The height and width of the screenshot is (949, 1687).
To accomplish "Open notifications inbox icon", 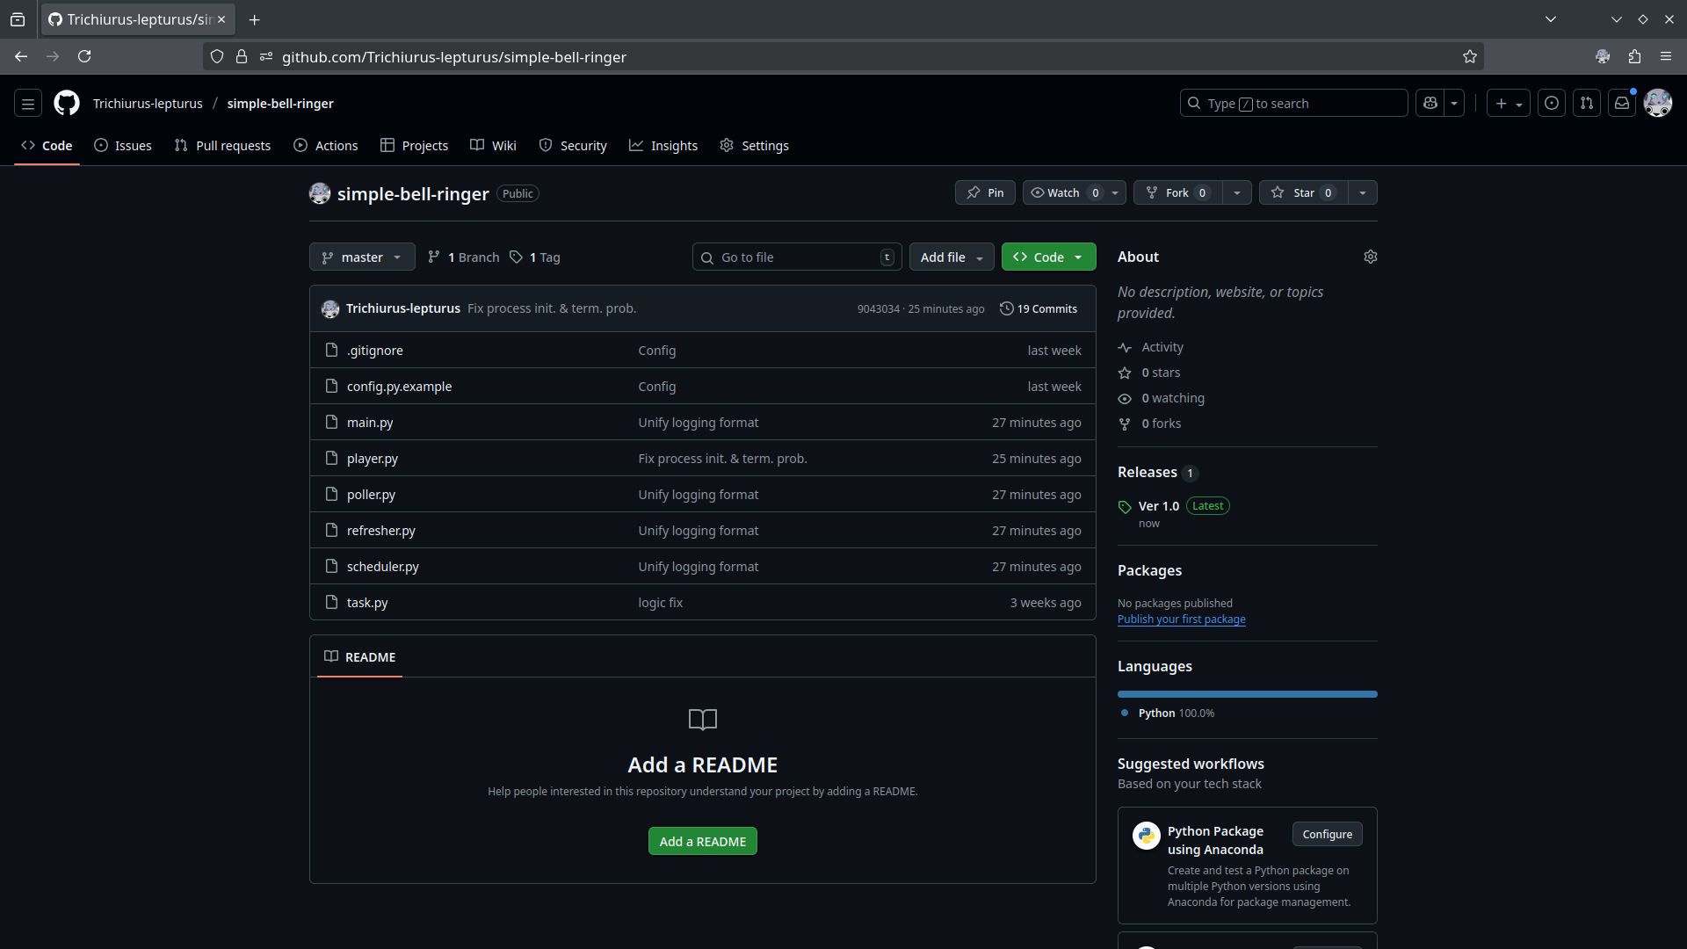I will (x=1622, y=103).
